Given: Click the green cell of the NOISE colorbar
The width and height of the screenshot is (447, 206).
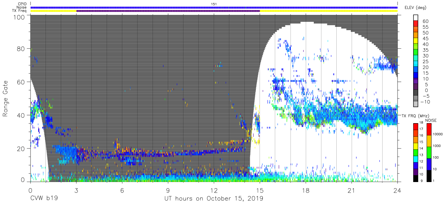Looking at the screenshot, I should click(429, 153).
